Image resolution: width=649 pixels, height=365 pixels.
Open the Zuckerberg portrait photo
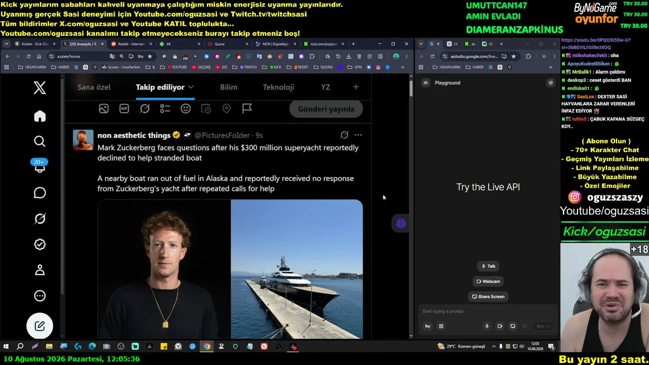point(164,269)
